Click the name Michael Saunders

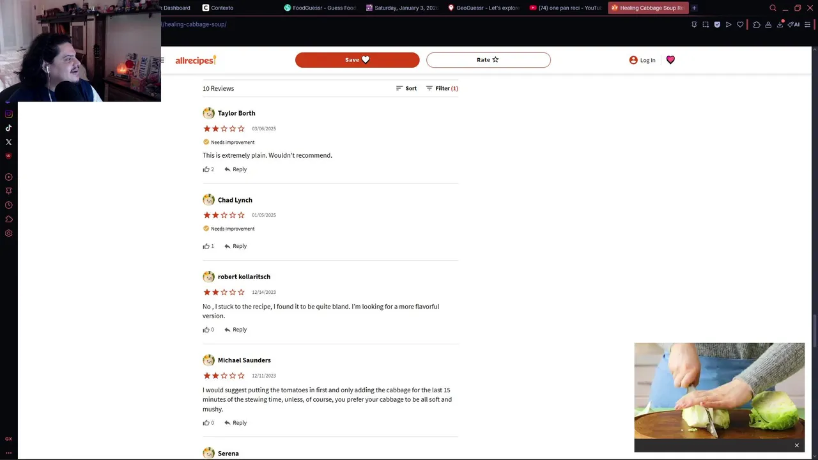(244, 360)
